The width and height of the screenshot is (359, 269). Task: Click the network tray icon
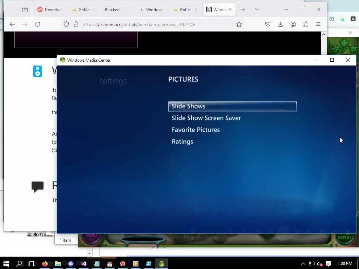tap(311, 263)
